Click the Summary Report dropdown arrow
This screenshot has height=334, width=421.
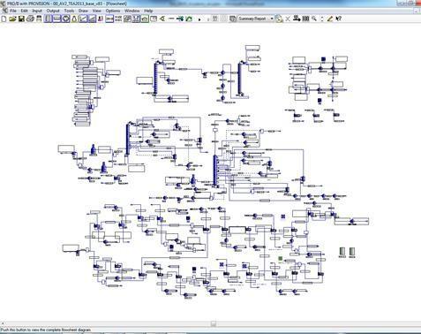272,19
